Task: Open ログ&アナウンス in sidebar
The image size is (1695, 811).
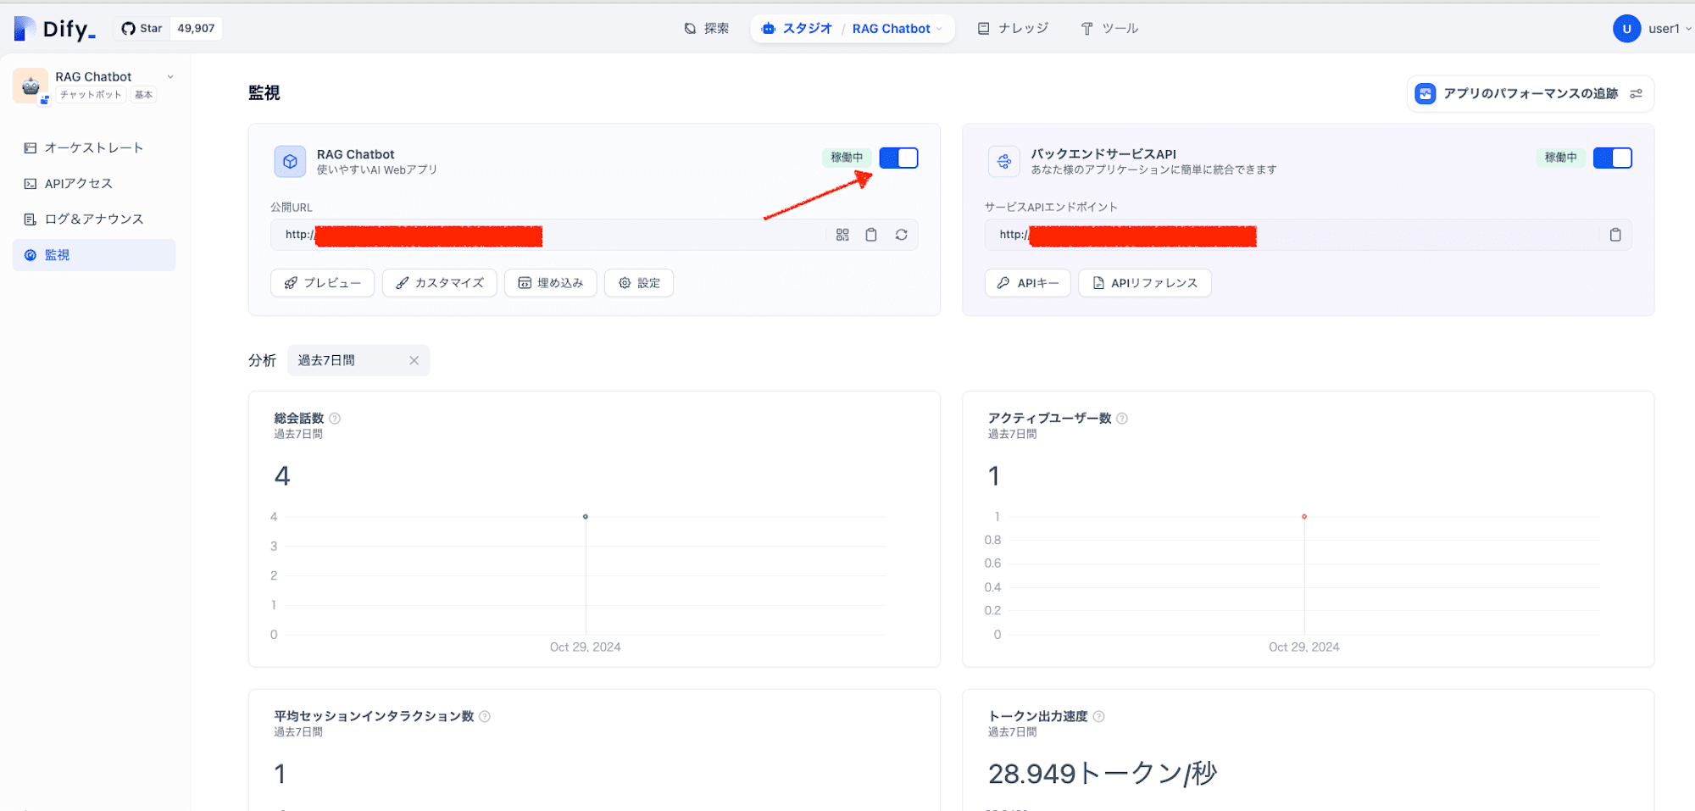Action: point(94,219)
